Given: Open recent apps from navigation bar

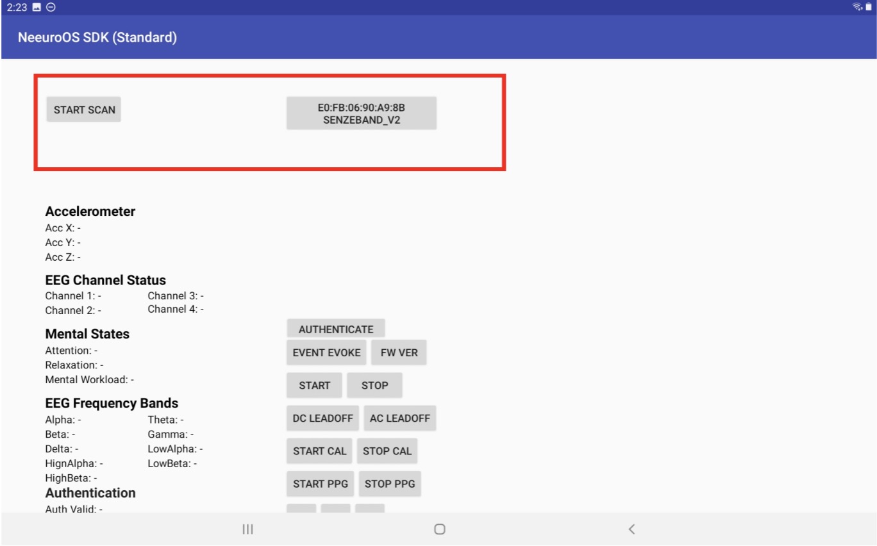Looking at the screenshot, I should pyautogui.click(x=247, y=529).
